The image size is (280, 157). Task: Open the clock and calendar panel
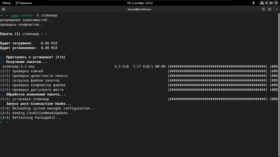140,3
